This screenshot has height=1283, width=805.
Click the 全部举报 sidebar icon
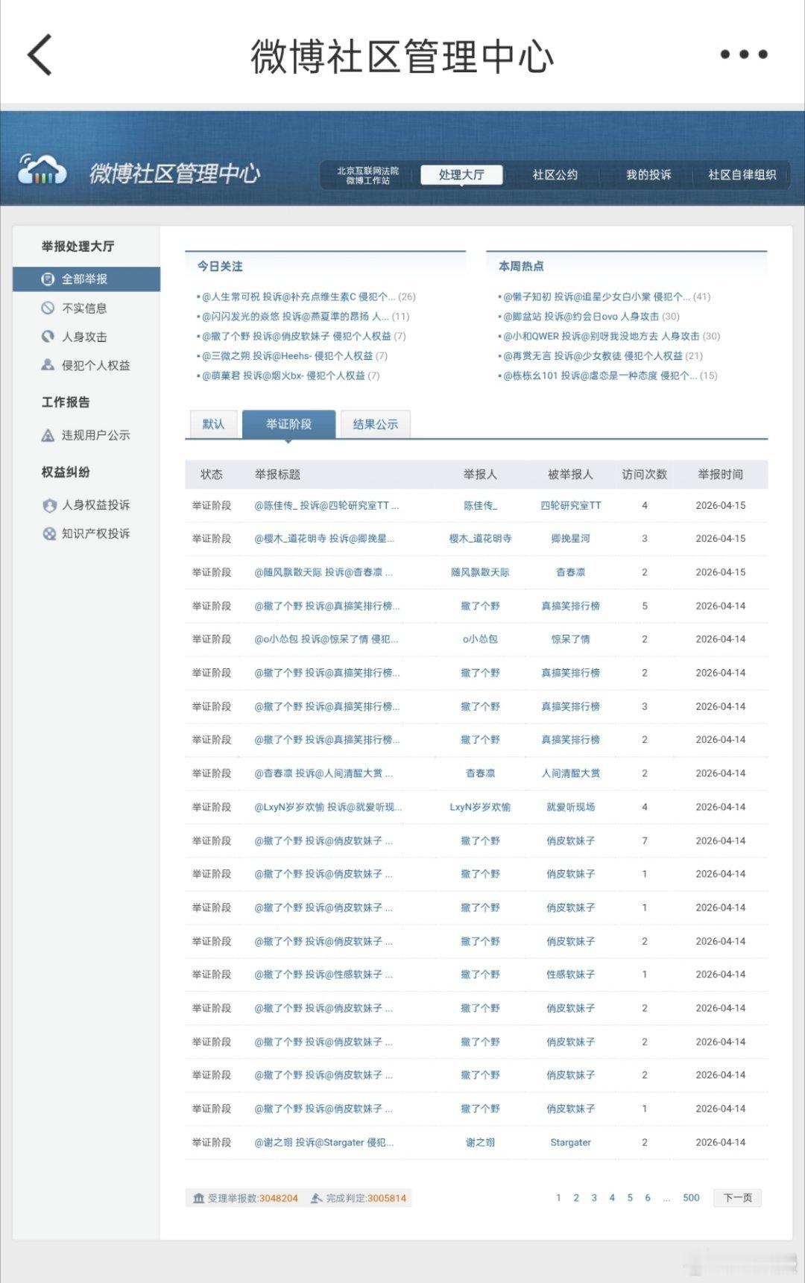pos(48,279)
